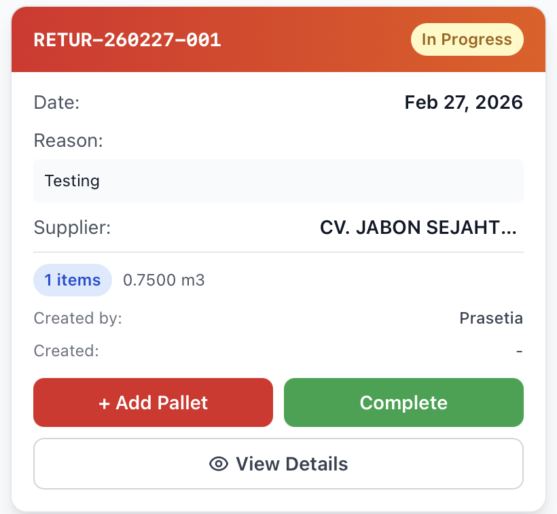
Task: Click the Supplier: label
Action: [72, 227]
